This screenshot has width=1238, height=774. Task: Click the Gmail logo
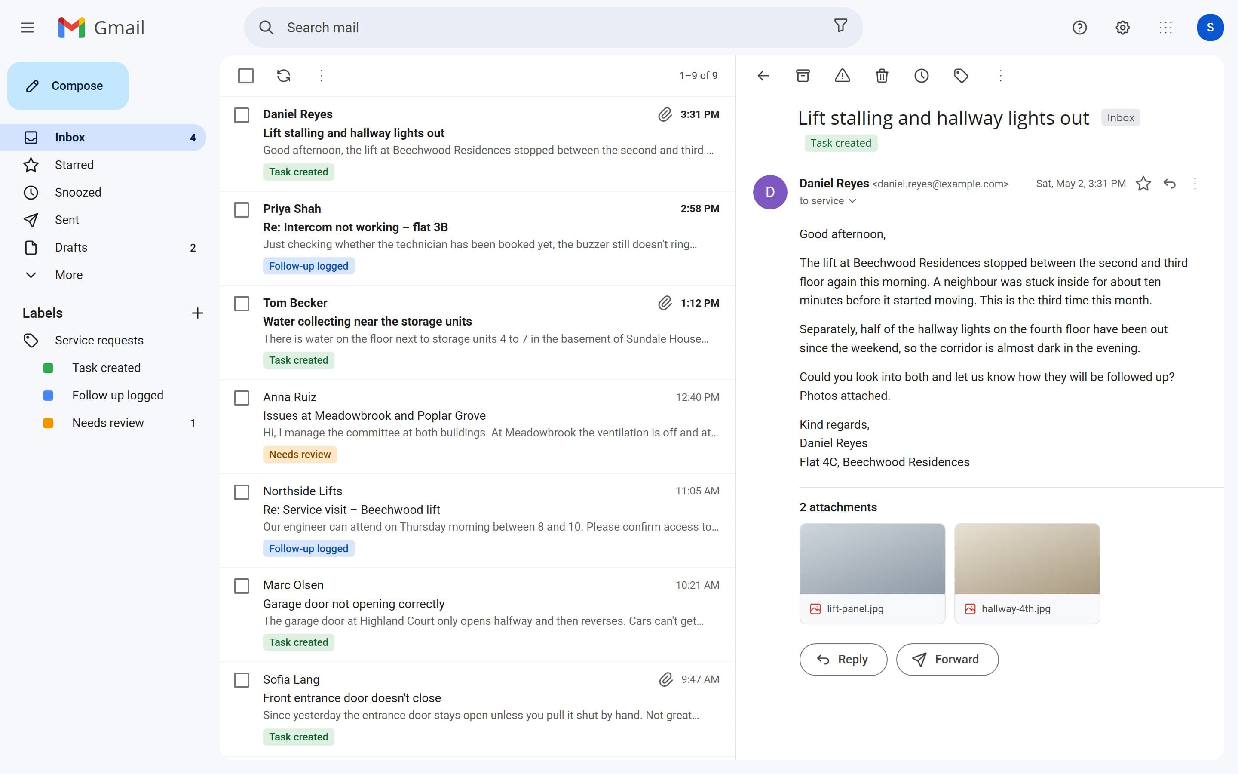[x=101, y=28]
